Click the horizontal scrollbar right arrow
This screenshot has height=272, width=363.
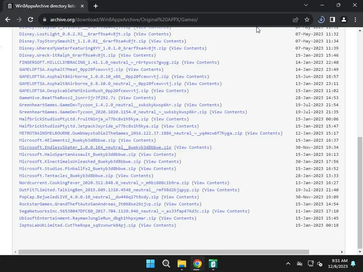coord(342,252)
